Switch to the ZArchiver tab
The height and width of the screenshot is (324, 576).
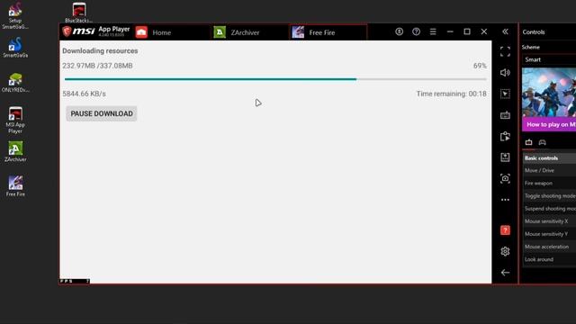[250, 32]
